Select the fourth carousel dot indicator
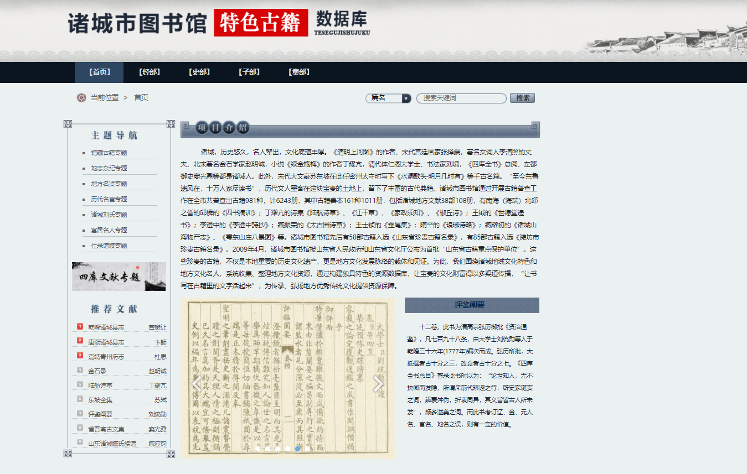Image resolution: width=747 pixels, height=474 pixels. point(287,449)
